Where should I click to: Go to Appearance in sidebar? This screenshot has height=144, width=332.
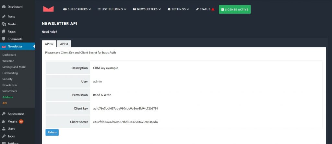(x=16, y=114)
